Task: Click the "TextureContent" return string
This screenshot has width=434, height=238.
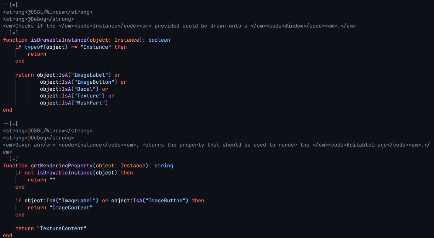Action: click(62, 228)
